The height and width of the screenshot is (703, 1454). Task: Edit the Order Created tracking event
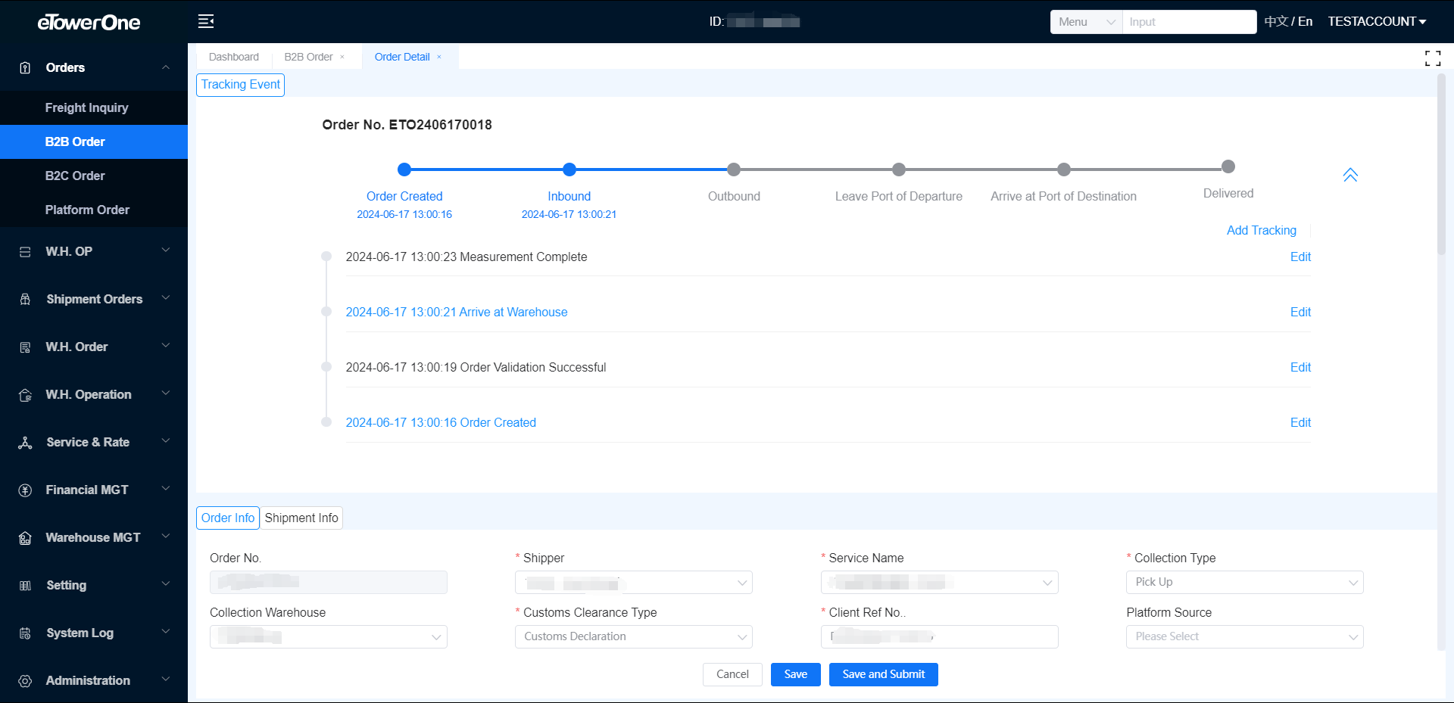tap(1300, 422)
